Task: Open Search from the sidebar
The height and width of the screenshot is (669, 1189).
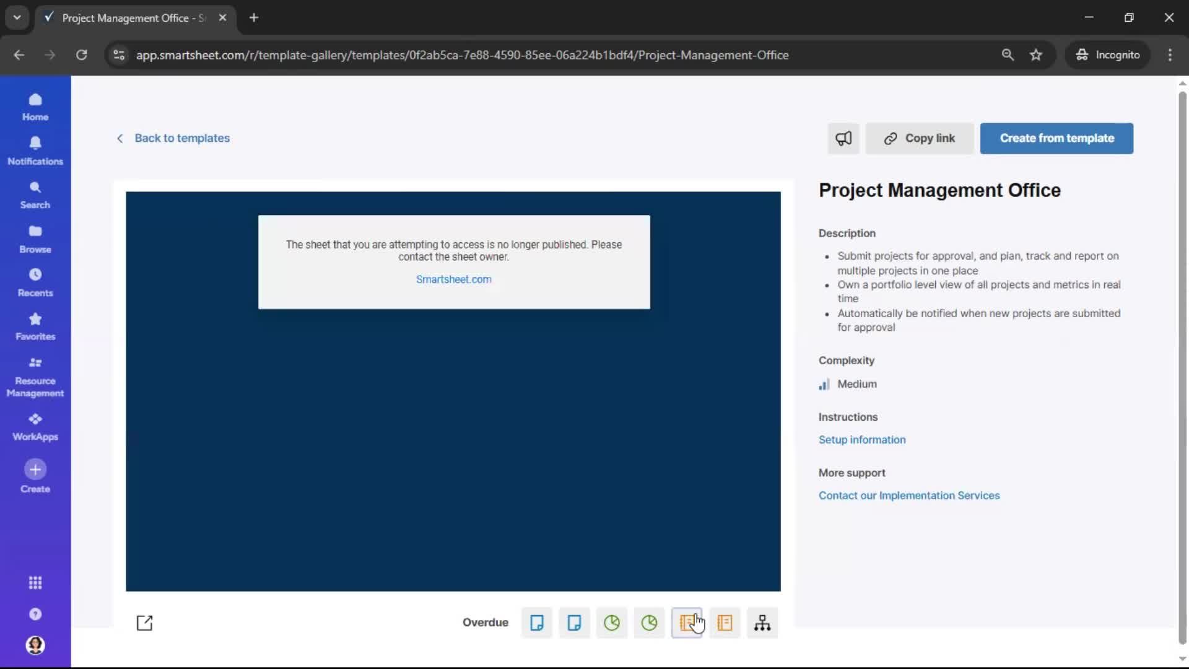Action: (x=35, y=195)
